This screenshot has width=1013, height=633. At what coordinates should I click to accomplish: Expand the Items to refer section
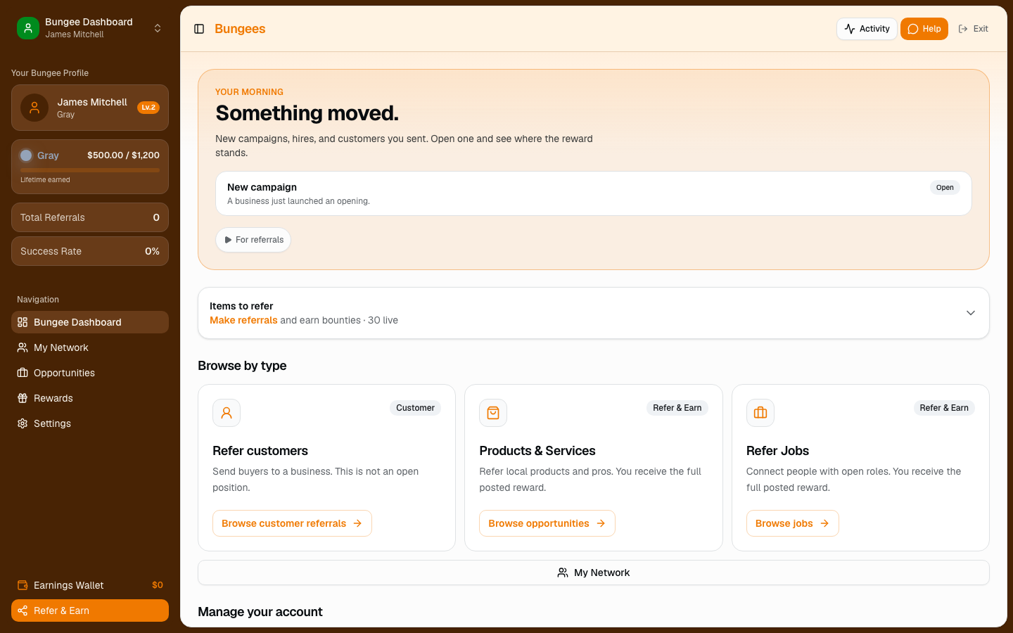[x=594, y=313]
